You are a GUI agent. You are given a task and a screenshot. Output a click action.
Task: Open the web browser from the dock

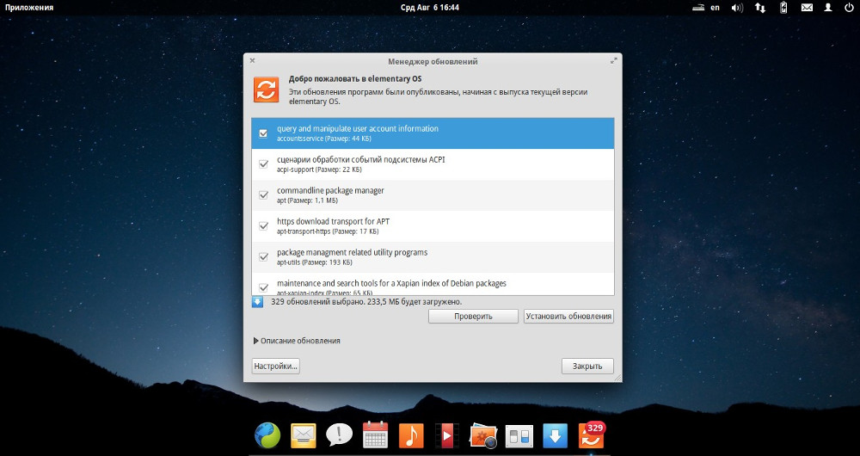tap(267, 435)
